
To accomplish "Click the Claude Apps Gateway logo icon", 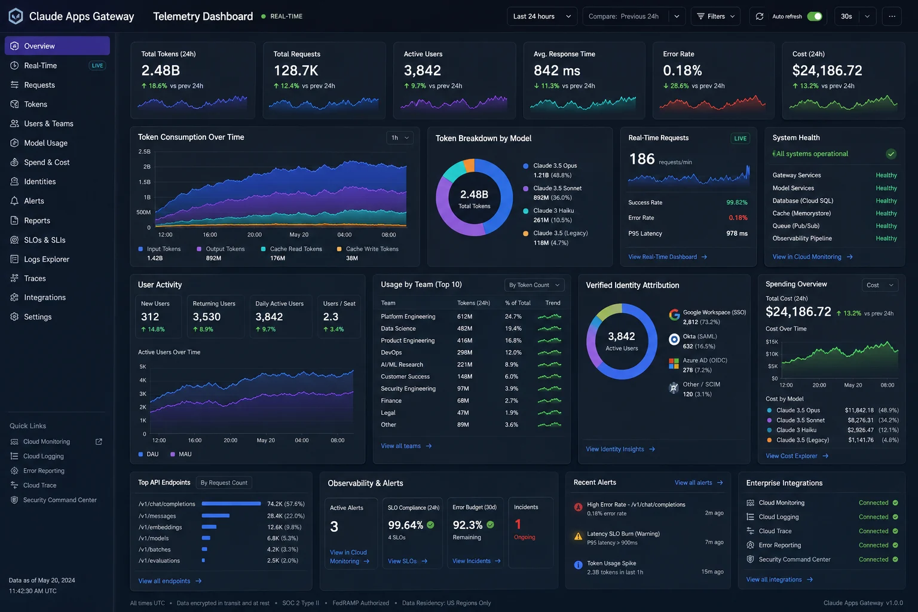I will pos(16,16).
